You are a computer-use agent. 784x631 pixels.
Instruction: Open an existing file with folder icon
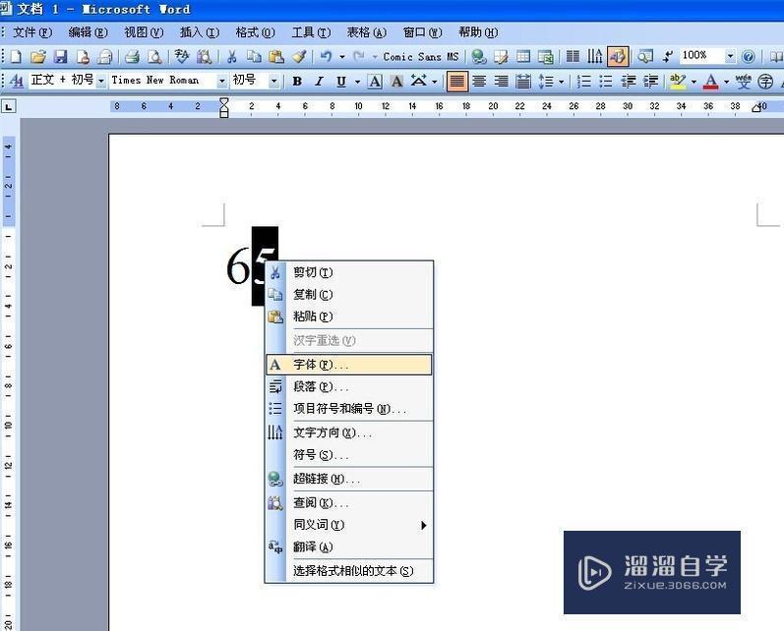pyautogui.click(x=38, y=56)
